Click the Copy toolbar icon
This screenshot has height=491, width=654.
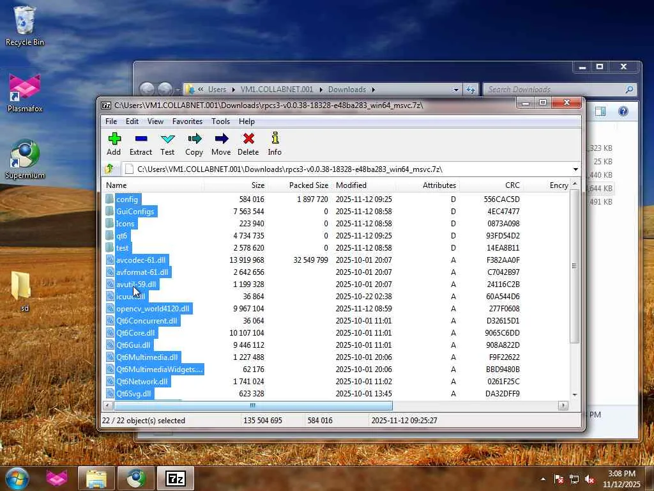pyautogui.click(x=194, y=144)
